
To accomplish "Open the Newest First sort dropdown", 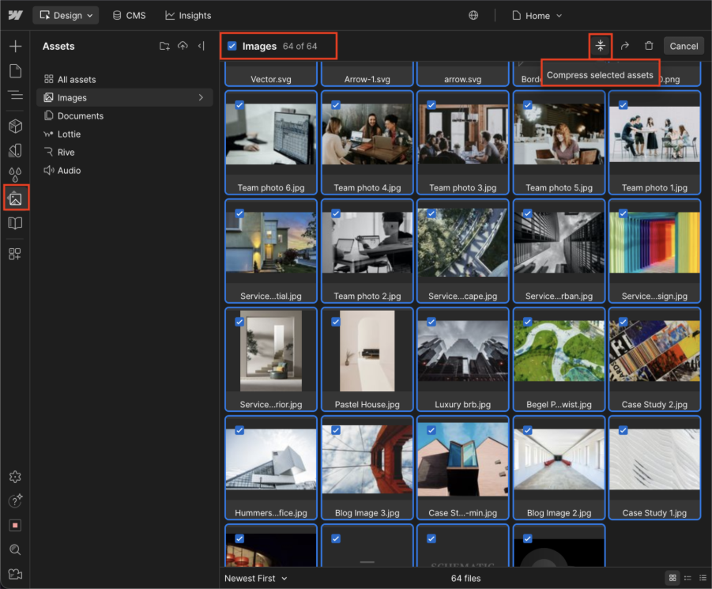I will tap(255, 578).
